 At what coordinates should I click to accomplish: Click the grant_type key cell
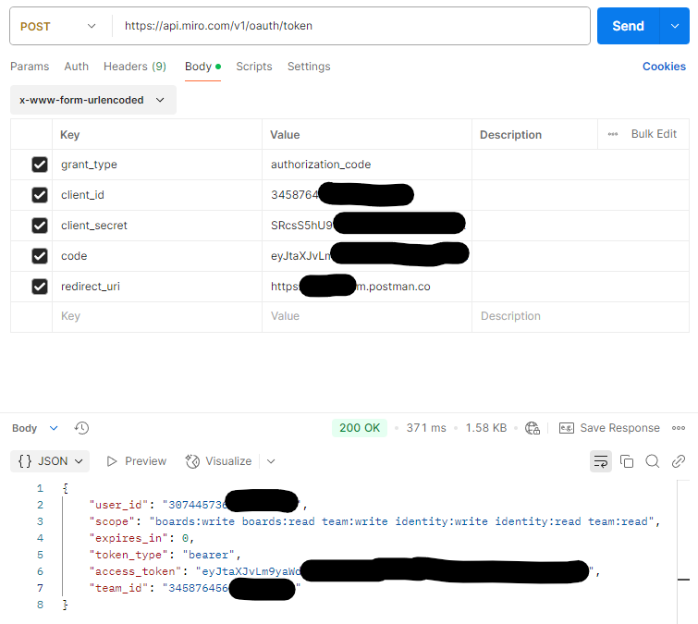pyautogui.click(x=157, y=165)
